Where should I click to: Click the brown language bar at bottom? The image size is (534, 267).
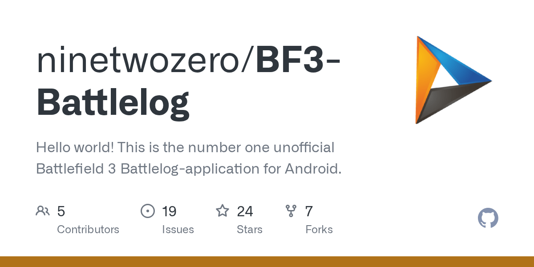(267, 262)
